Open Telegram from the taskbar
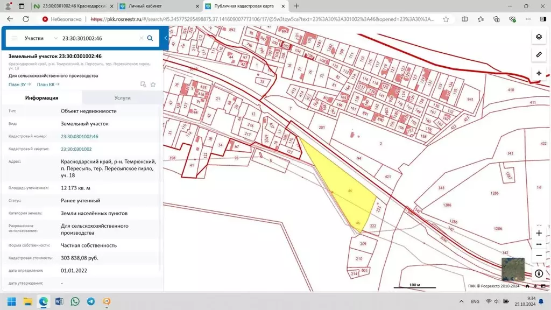This screenshot has height=310, width=551. coord(91,301)
